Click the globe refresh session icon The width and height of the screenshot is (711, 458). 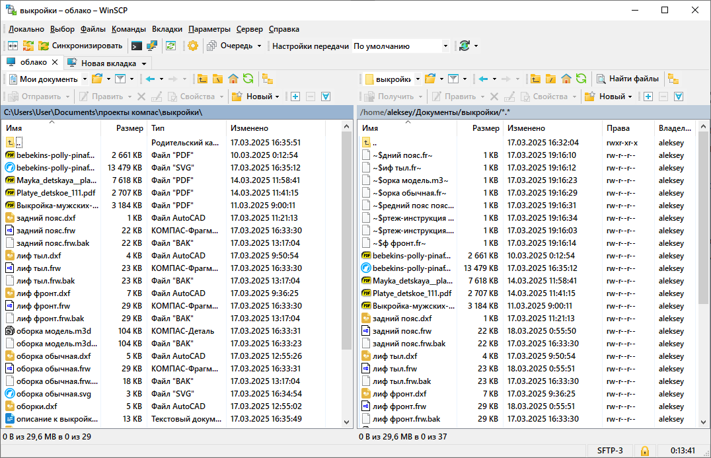tap(465, 46)
